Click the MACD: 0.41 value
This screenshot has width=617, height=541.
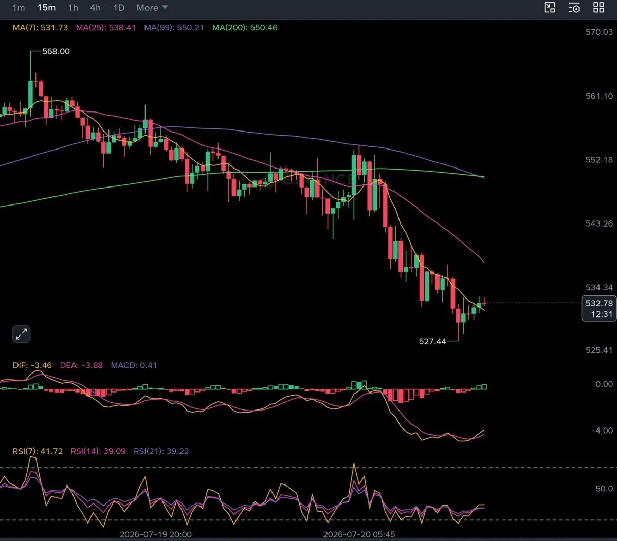point(134,365)
